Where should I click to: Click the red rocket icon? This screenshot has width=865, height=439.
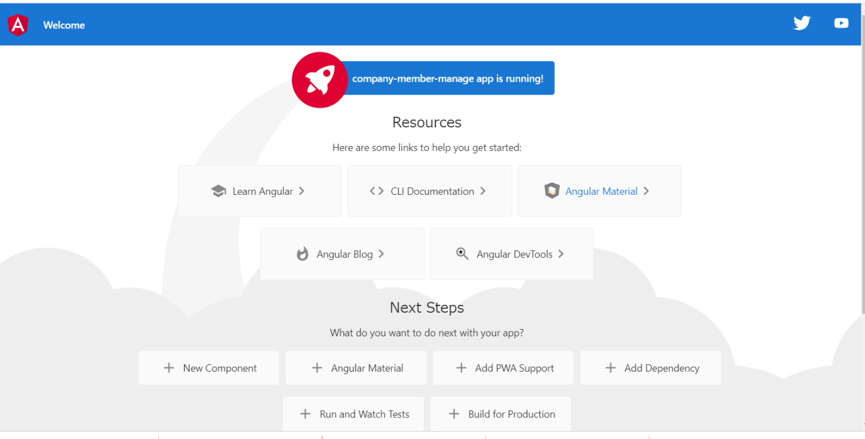pyautogui.click(x=319, y=80)
